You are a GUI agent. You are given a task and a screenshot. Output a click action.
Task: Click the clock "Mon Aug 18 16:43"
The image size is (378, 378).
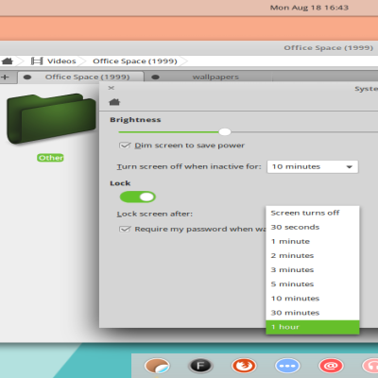(309, 8)
